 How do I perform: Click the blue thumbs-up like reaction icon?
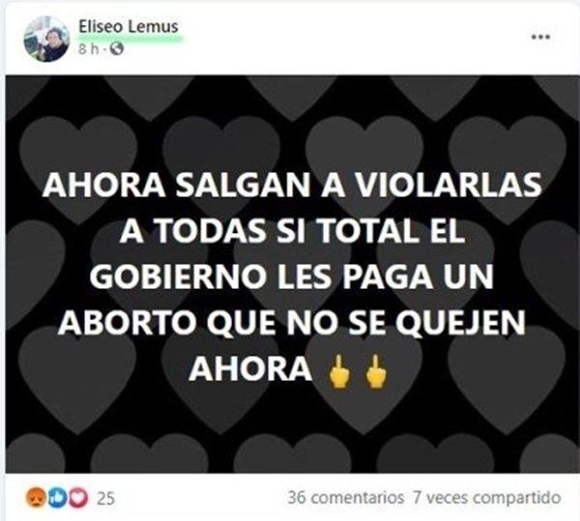(57, 498)
